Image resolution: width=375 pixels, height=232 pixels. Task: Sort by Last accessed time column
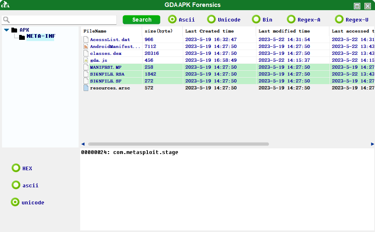click(352, 31)
